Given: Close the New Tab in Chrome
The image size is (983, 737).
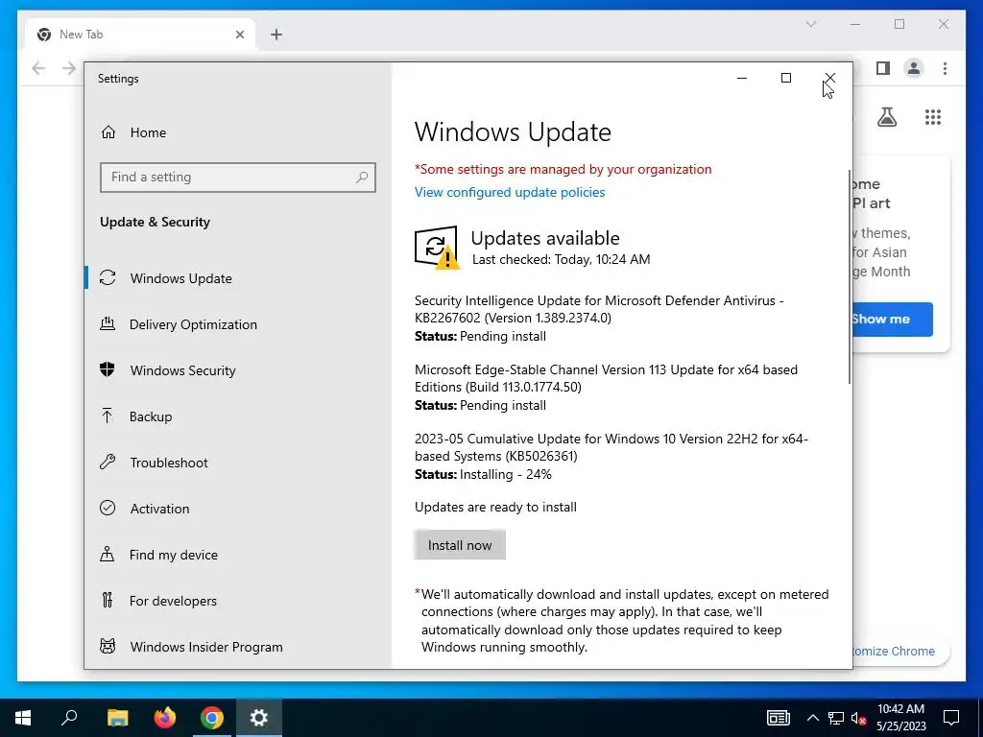Looking at the screenshot, I should pos(239,35).
